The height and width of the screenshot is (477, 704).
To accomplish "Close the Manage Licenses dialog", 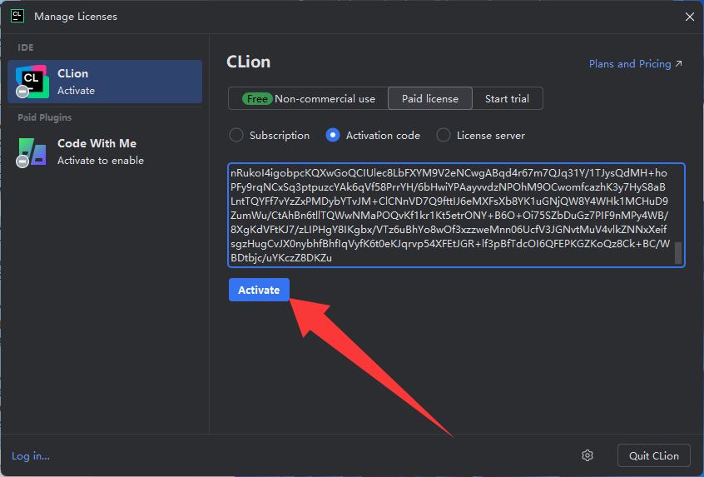I will click(690, 17).
